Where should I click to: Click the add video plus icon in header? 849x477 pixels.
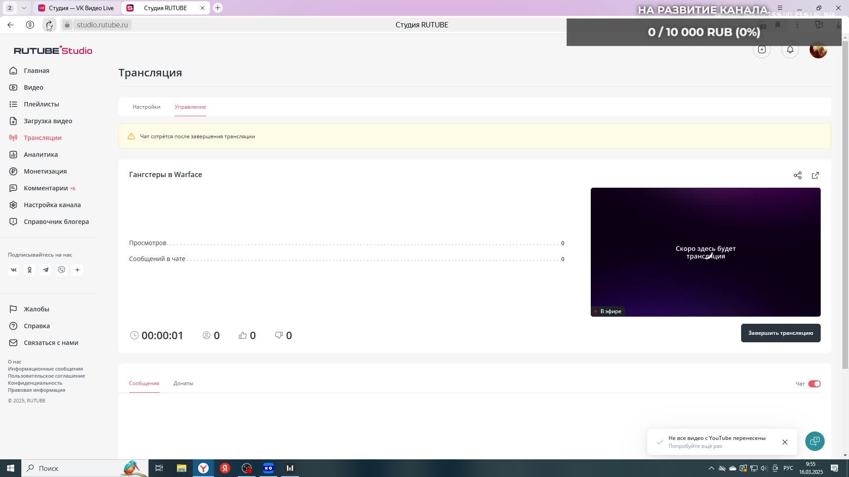click(x=761, y=49)
